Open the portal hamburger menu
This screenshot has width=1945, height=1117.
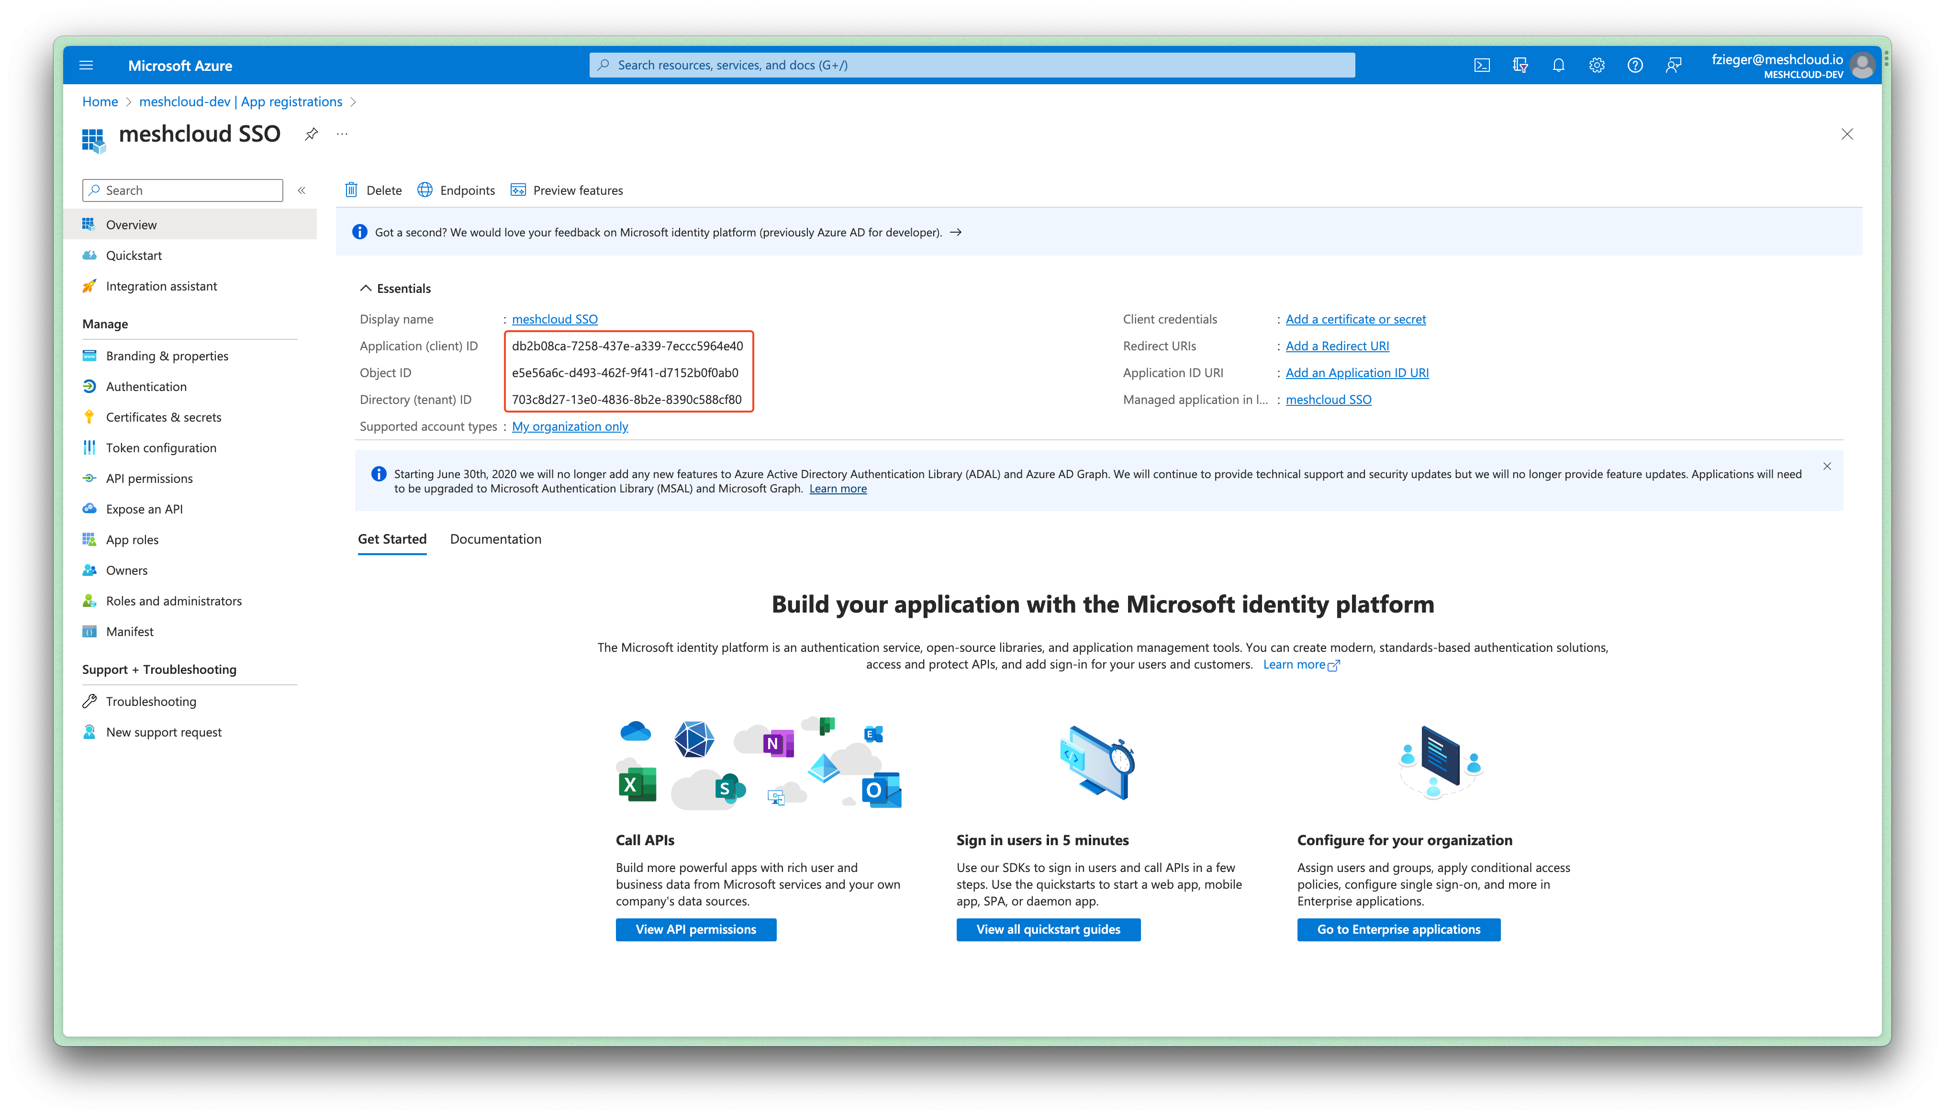pyautogui.click(x=86, y=65)
